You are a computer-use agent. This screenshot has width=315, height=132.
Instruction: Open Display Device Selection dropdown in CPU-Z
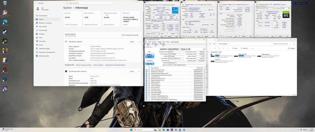point(265,8)
